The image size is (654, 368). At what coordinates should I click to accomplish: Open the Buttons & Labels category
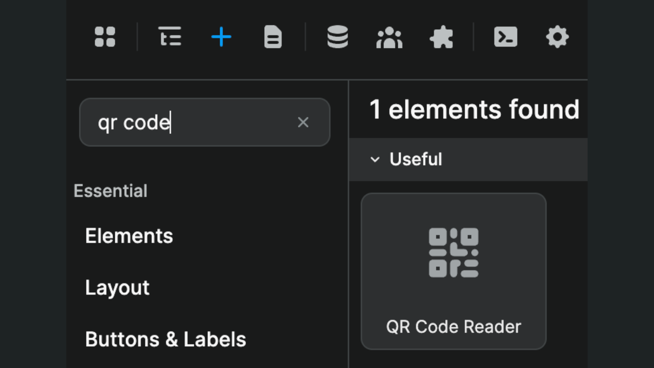[166, 339]
